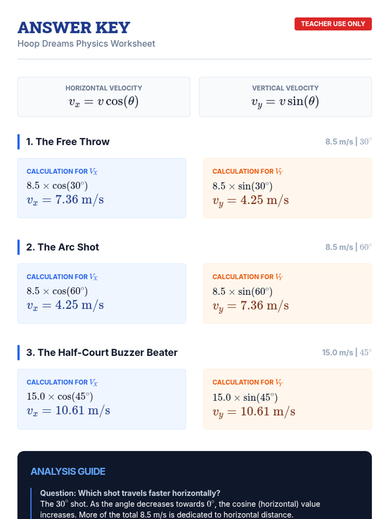Click the ANALYSIS GUIDE heading
Viewport: 389px width, 519px height.
click(68, 471)
